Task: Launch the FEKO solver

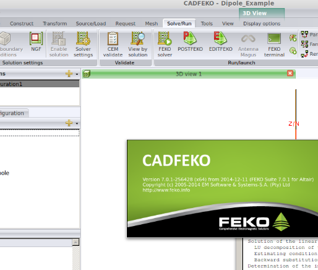Action: (x=165, y=44)
